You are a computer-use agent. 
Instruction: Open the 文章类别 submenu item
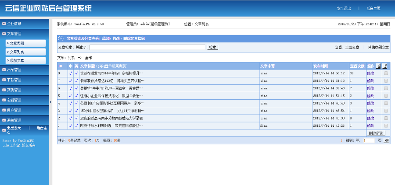pos(26,43)
